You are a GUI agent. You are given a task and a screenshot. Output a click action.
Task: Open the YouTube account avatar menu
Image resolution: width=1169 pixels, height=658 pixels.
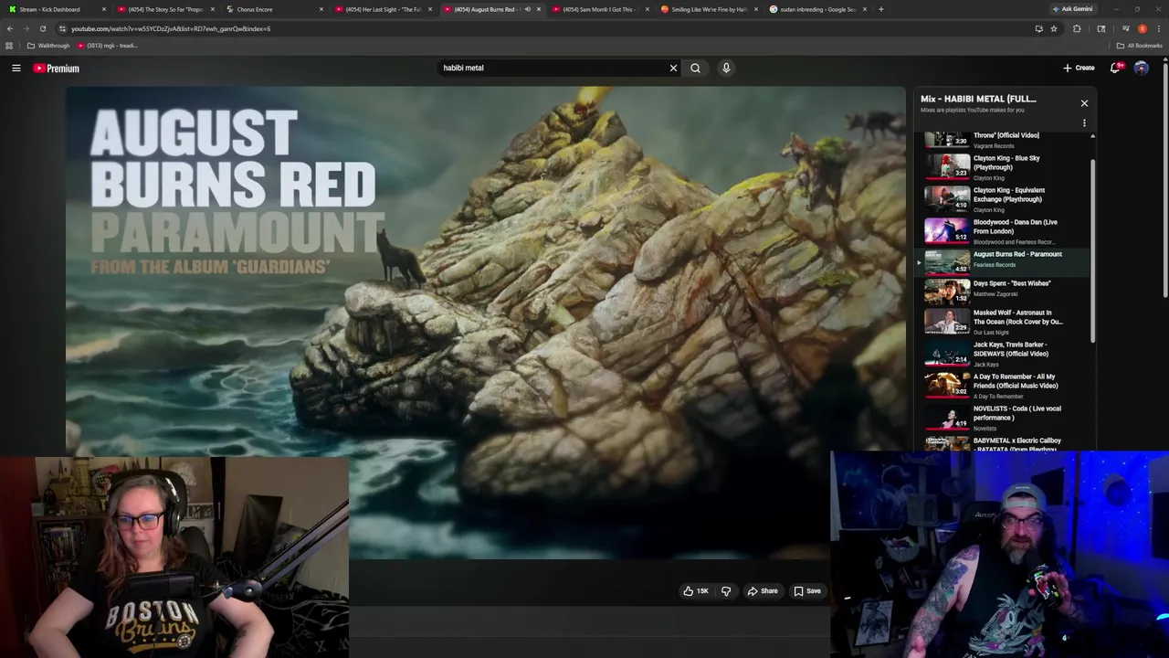pyautogui.click(x=1142, y=68)
